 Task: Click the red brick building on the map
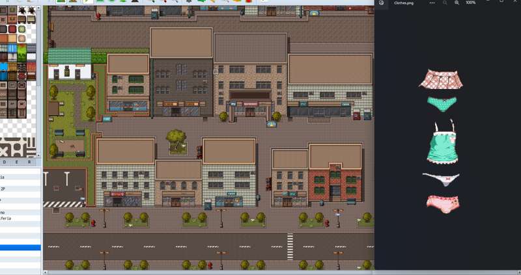[335, 180]
